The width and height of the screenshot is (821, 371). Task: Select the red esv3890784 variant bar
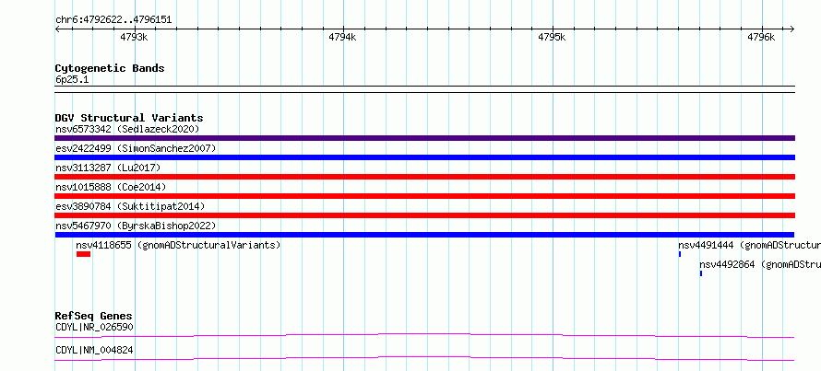424,215
